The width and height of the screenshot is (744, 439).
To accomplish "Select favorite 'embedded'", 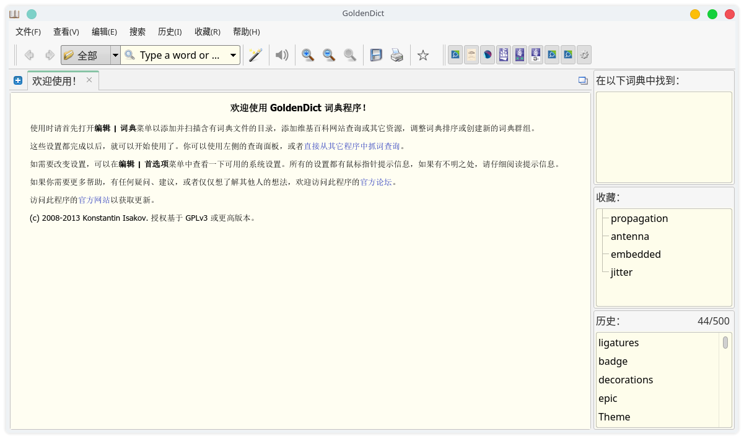I will coord(636,254).
